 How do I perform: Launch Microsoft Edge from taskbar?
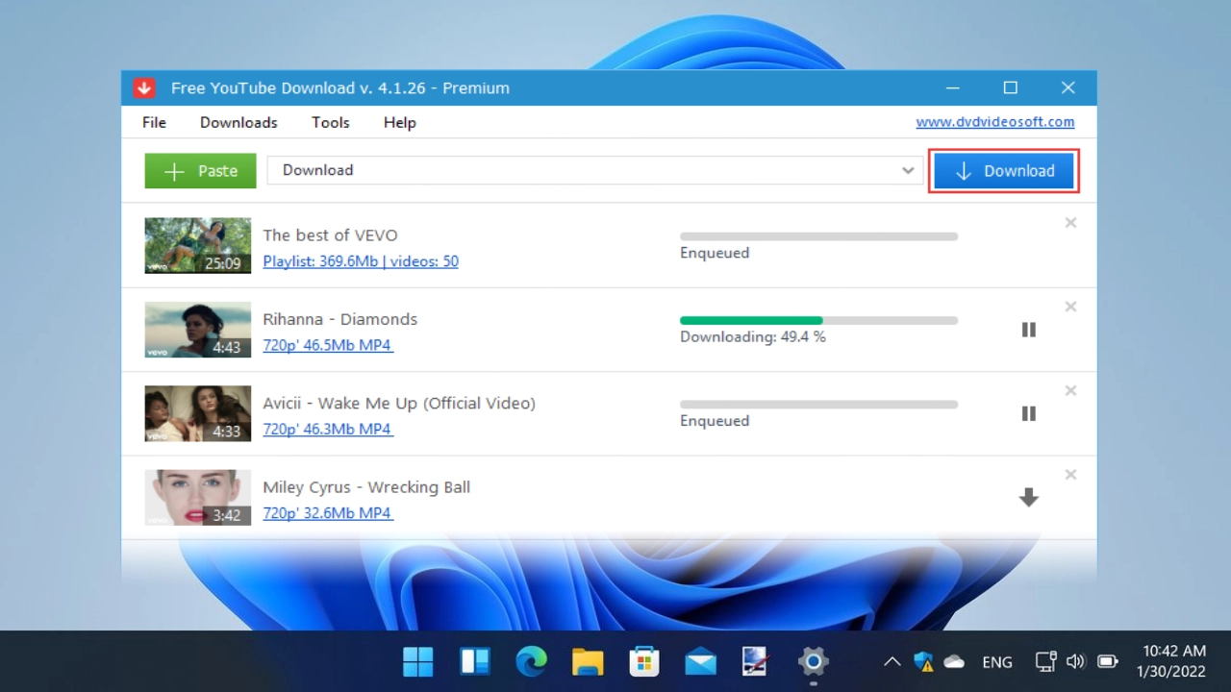pyautogui.click(x=531, y=661)
